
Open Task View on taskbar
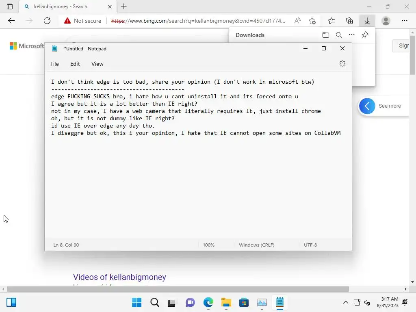coord(172,302)
